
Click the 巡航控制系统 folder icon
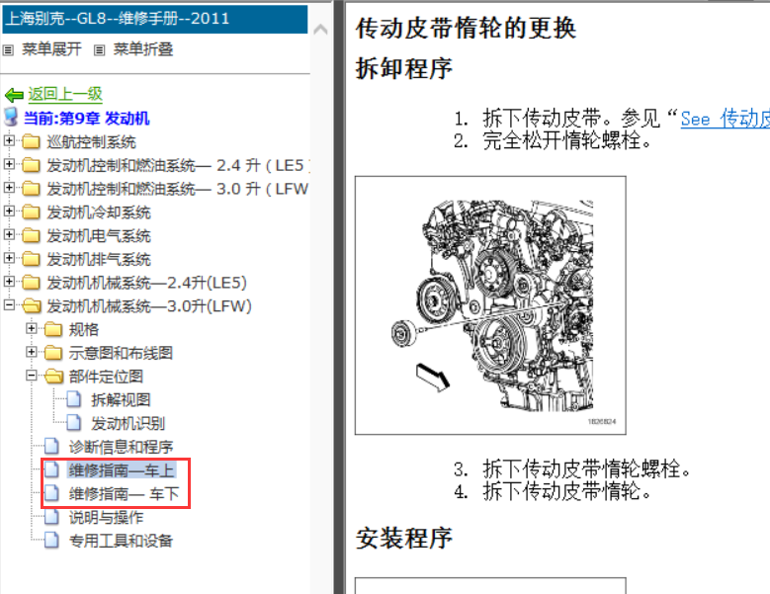pos(31,142)
